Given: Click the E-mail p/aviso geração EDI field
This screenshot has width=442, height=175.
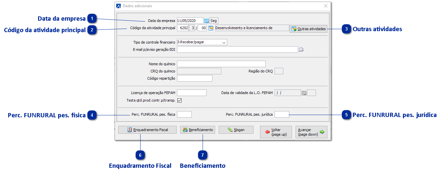Looking at the screenshot, I should 237,49.
